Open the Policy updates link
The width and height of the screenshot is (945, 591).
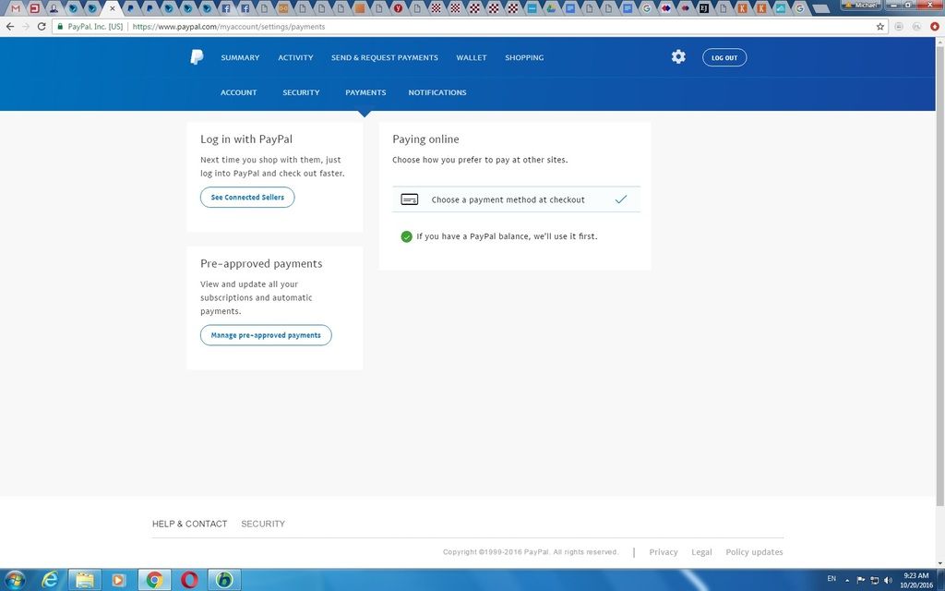(x=755, y=552)
